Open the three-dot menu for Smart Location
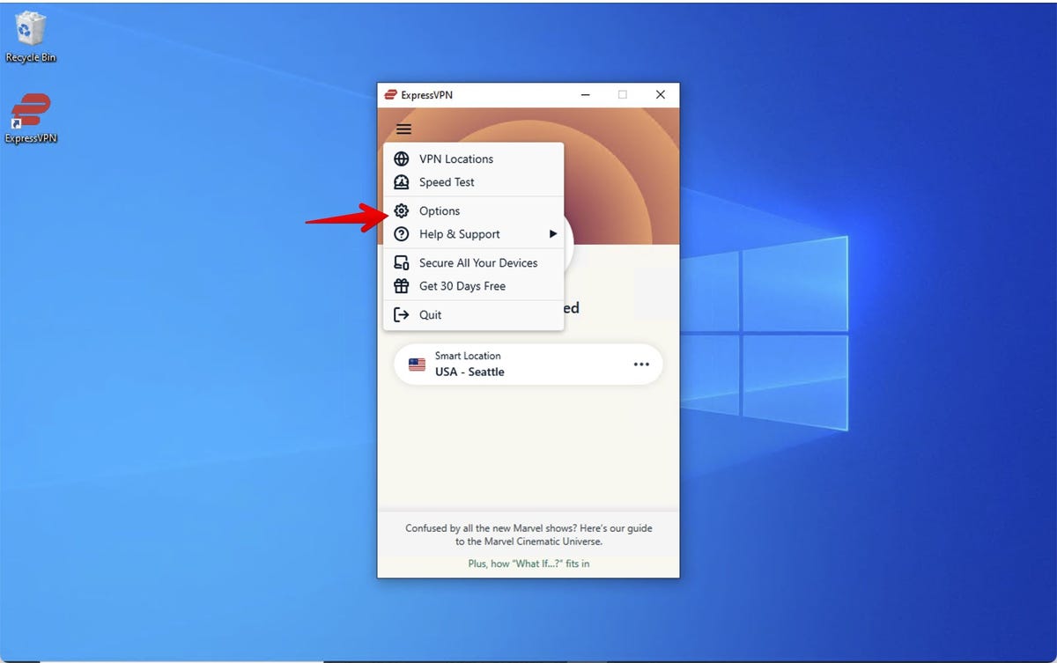The height and width of the screenshot is (663, 1057). pos(641,365)
